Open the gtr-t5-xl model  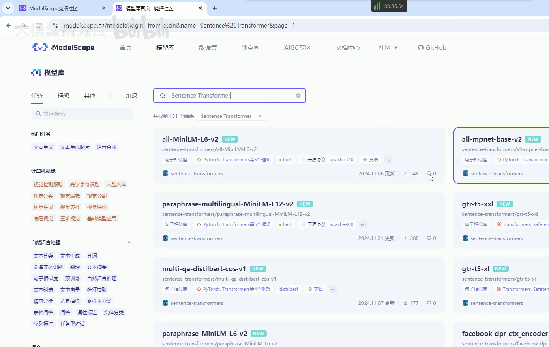coord(476,269)
